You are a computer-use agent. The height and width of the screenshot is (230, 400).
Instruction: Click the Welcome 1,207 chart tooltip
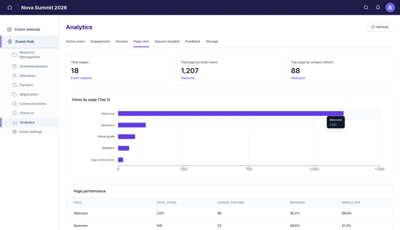click(335, 122)
